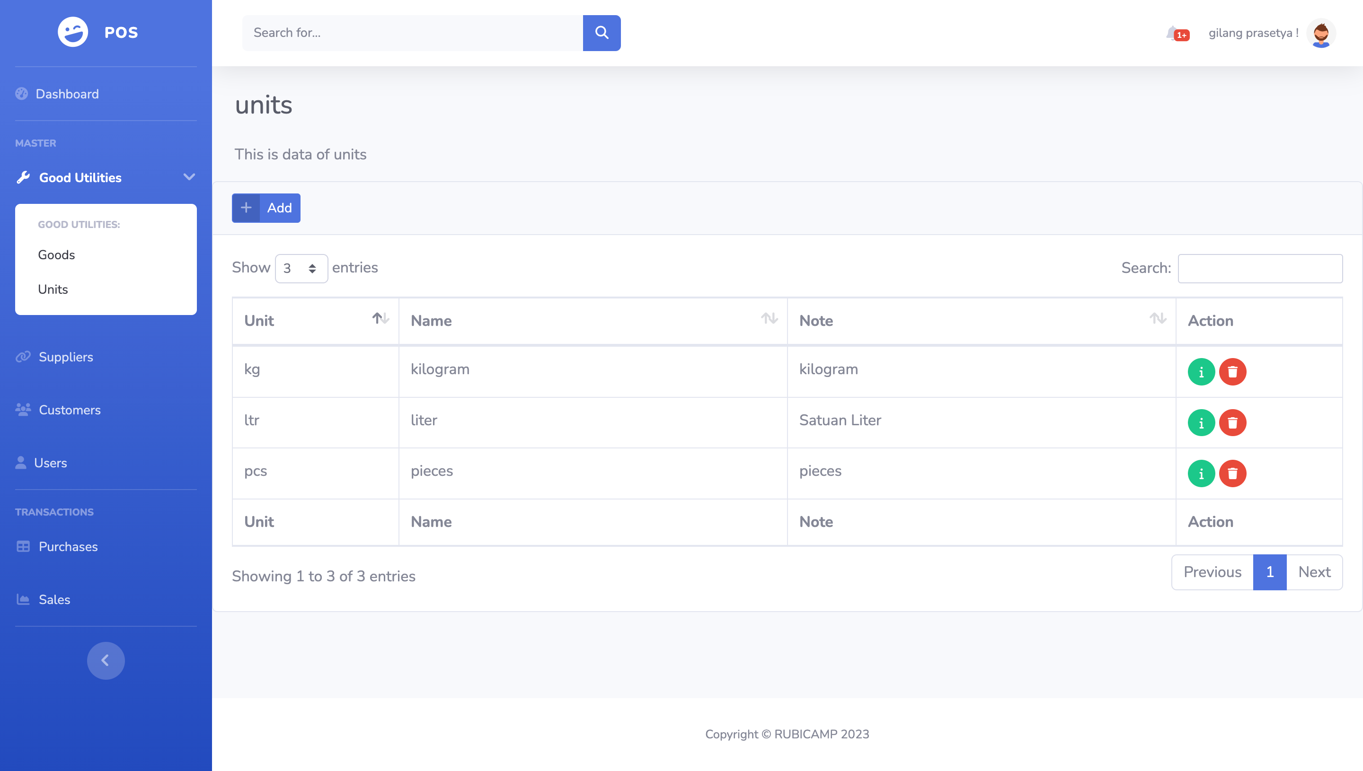Collapse the Good Utilities submenu chevron
1363x771 pixels.
point(189,177)
